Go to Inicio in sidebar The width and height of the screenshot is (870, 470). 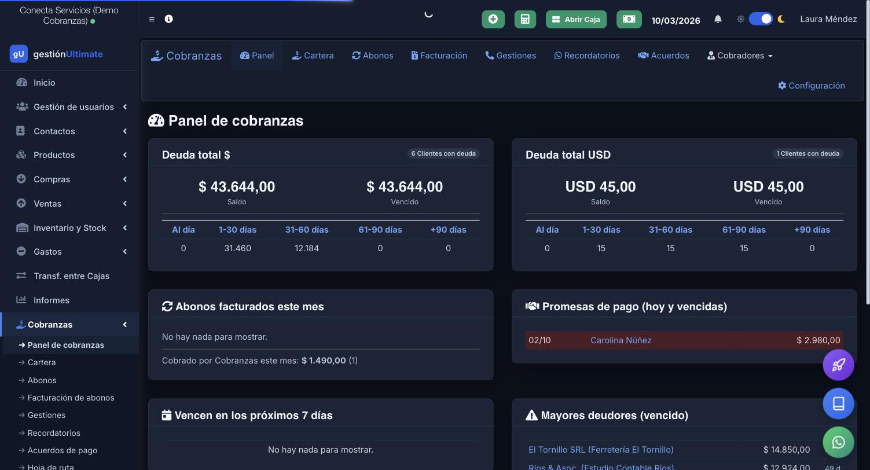[x=69, y=83]
